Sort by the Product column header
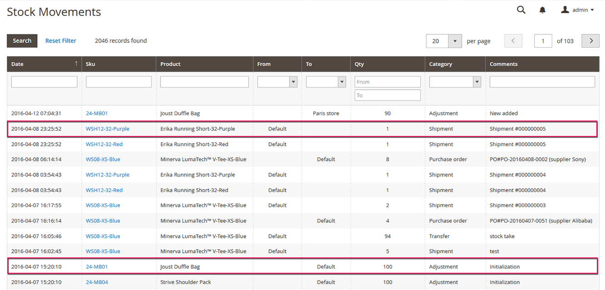This screenshot has width=605, height=290. (x=205, y=64)
